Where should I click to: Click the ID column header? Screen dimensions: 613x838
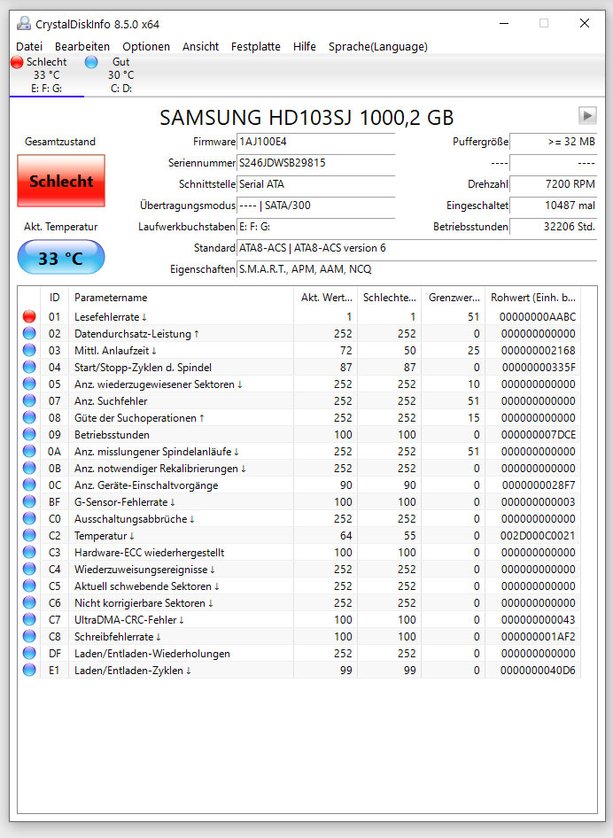[x=55, y=298]
